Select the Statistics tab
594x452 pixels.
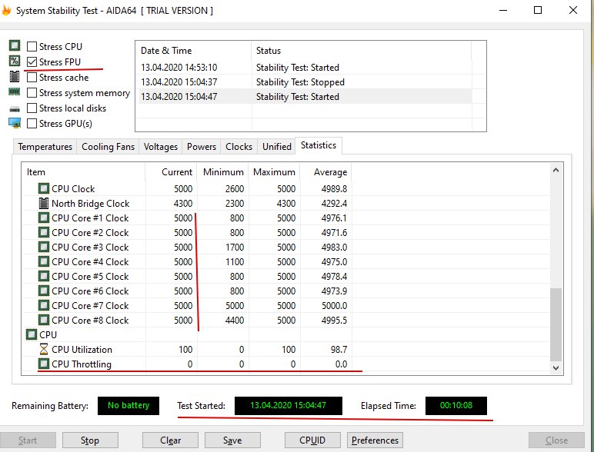pos(319,145)
